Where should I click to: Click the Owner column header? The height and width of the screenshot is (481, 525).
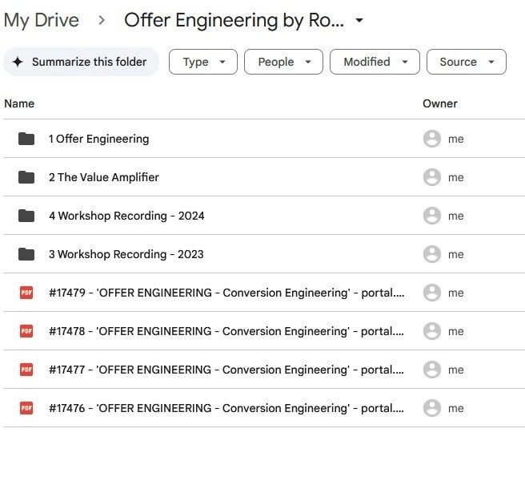click(440, 103)
